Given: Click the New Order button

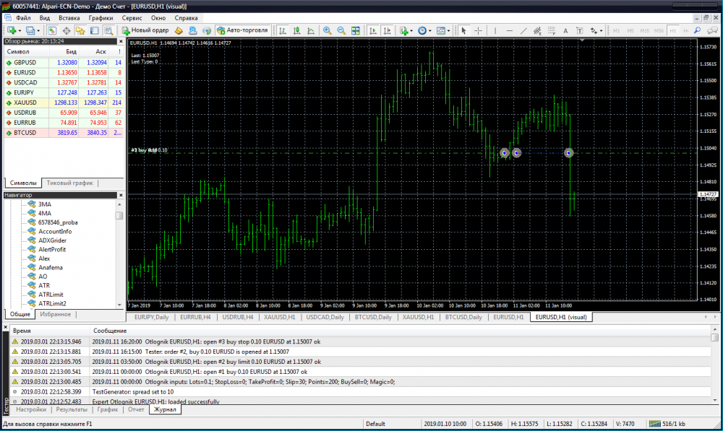Looking at the screenshot, I should 146,30.
